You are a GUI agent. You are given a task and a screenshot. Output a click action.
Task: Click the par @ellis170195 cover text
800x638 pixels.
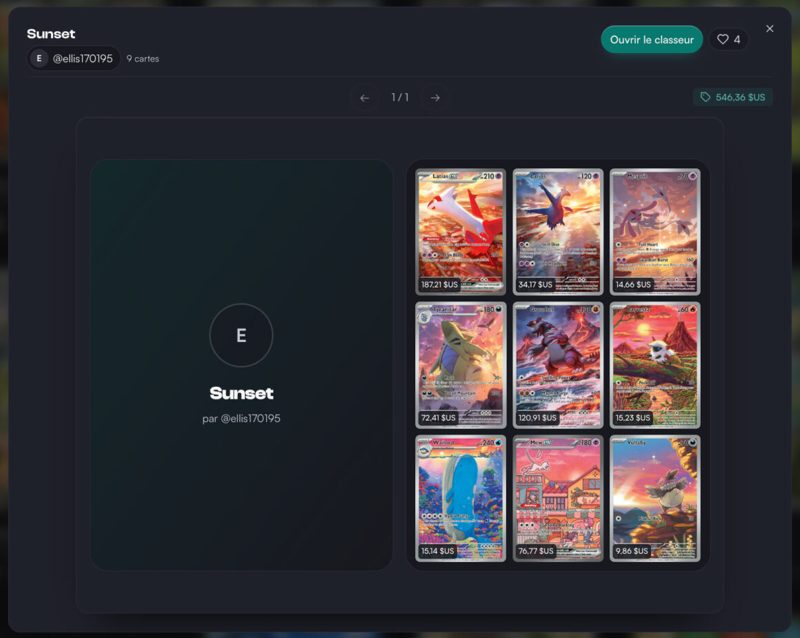click(241, 419)
